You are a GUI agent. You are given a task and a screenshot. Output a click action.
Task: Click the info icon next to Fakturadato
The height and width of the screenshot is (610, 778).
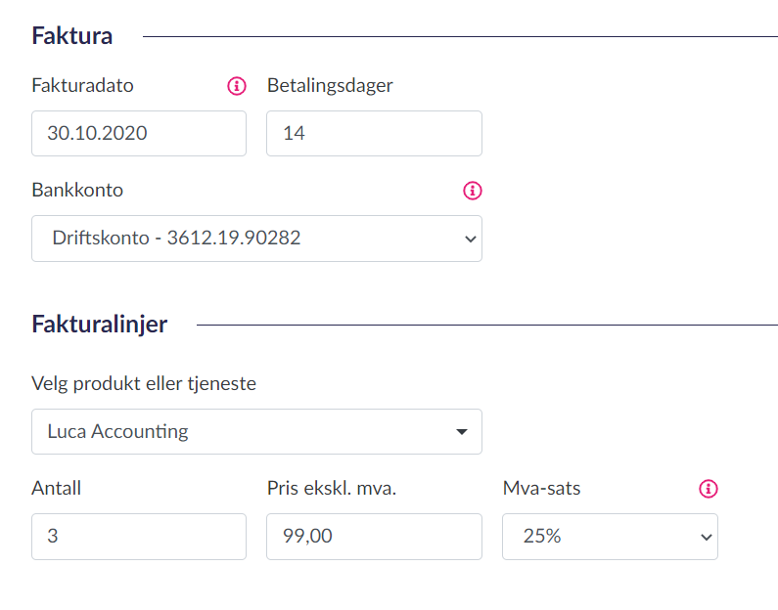tap(237, 86)
